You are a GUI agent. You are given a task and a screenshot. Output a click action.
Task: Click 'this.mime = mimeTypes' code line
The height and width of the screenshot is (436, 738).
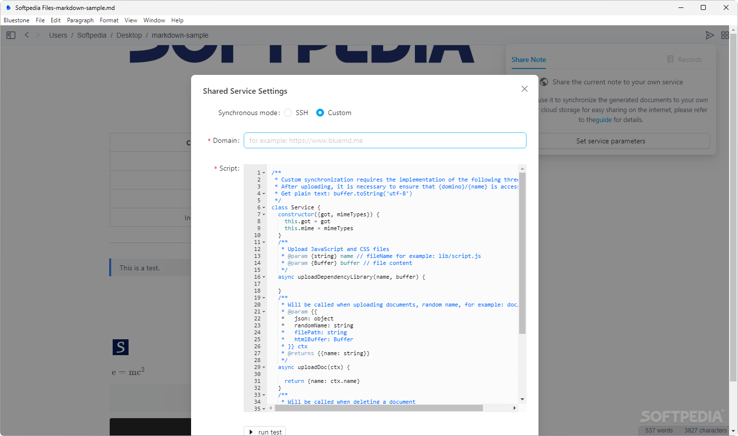click(x=319, y=229)
